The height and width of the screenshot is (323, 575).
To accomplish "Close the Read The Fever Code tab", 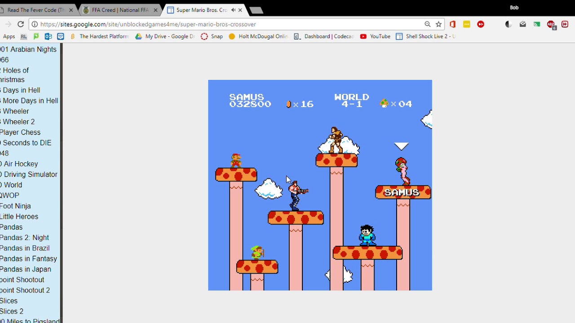I will click(71, 10).
